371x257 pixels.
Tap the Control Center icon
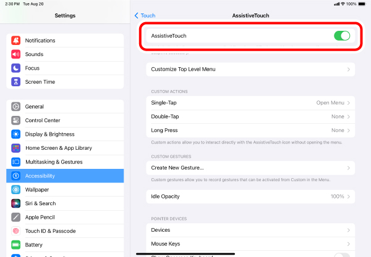click(x=16, y=120)
